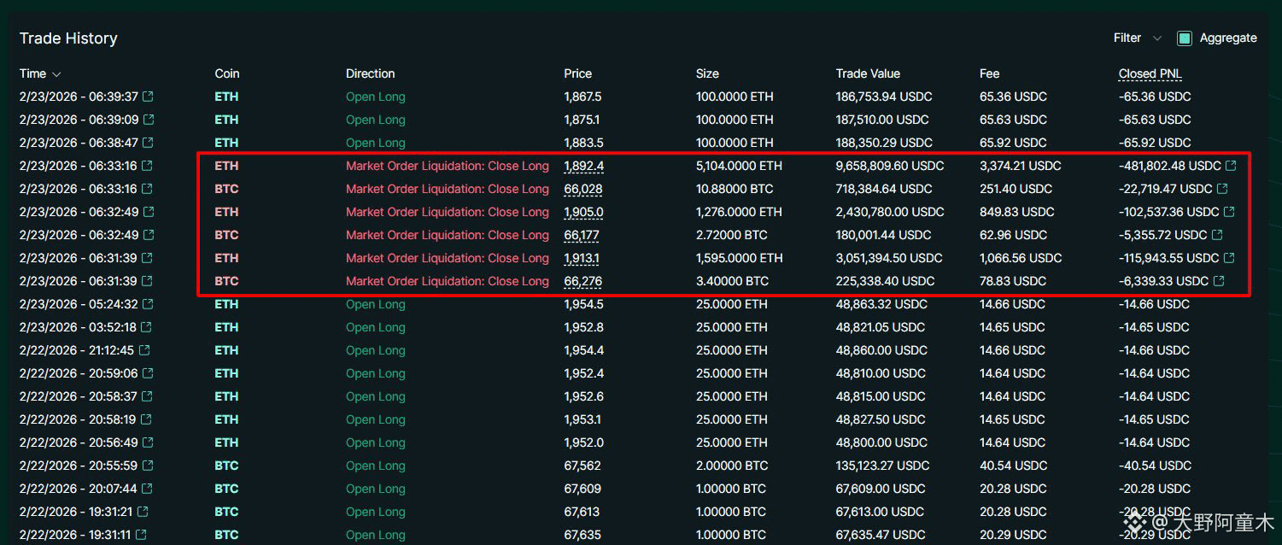Select the Fee column header
This screenshot has width=1282, height=545.
(989, 73)
